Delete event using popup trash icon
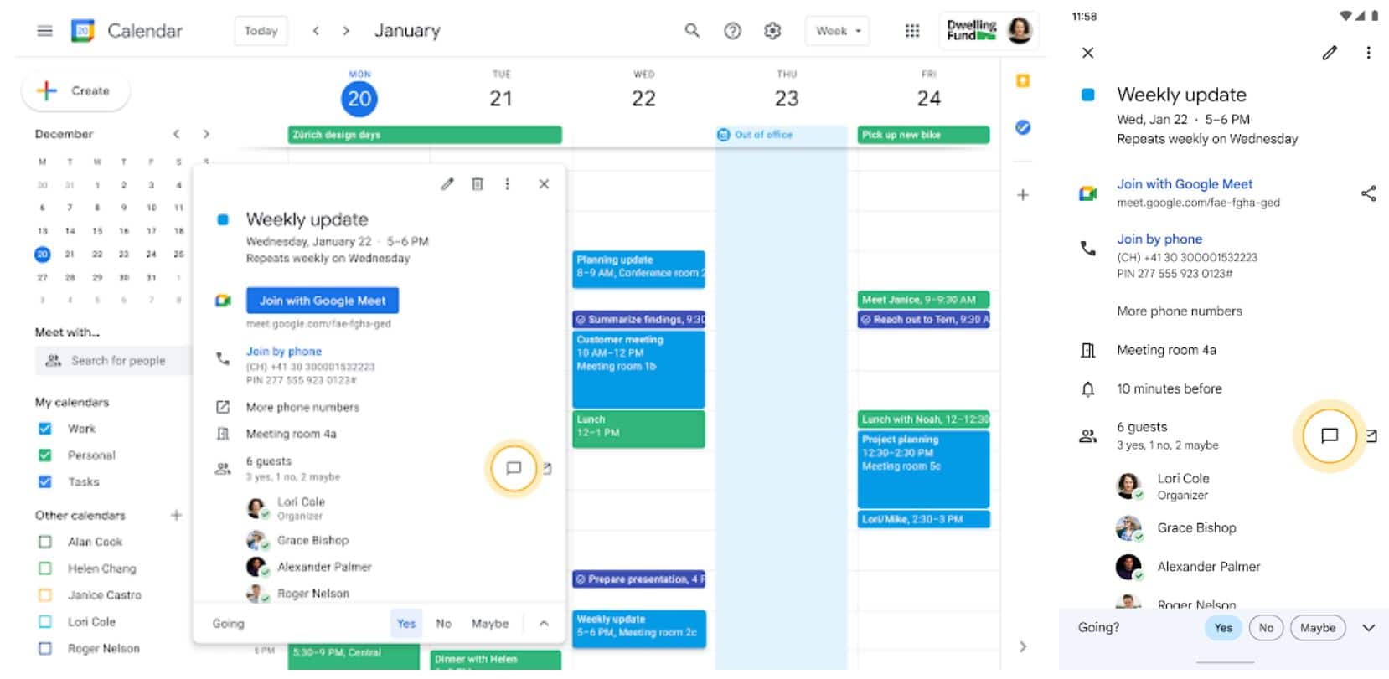Screen dimensions: 1389x679 478,184
